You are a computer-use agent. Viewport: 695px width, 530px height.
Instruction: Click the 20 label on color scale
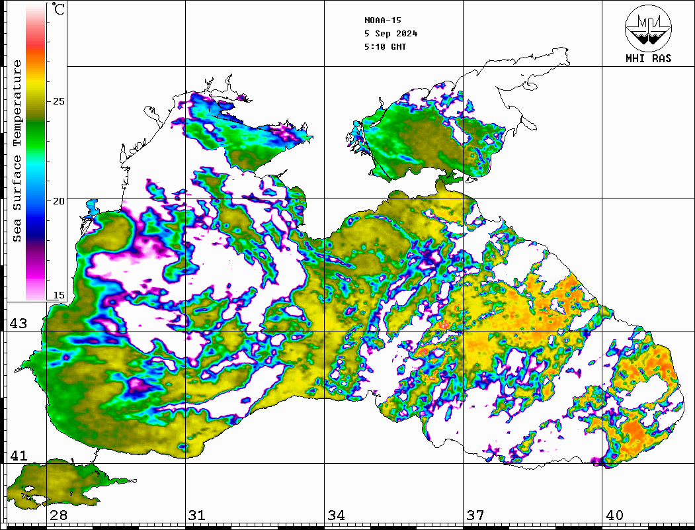pos(59,201)
